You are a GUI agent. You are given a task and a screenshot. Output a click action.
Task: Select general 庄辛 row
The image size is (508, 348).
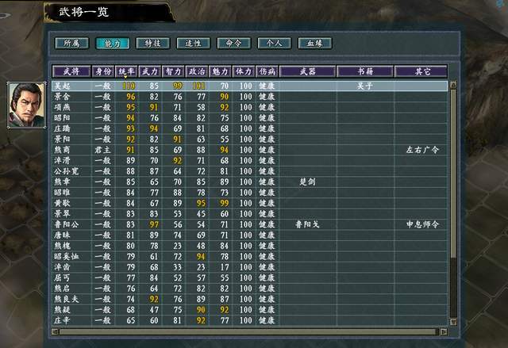click(x=249, y=320)
